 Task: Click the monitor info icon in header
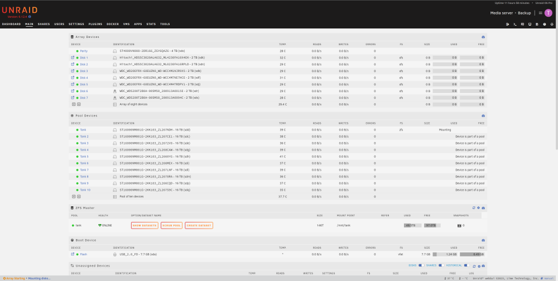tap(530, 24)
